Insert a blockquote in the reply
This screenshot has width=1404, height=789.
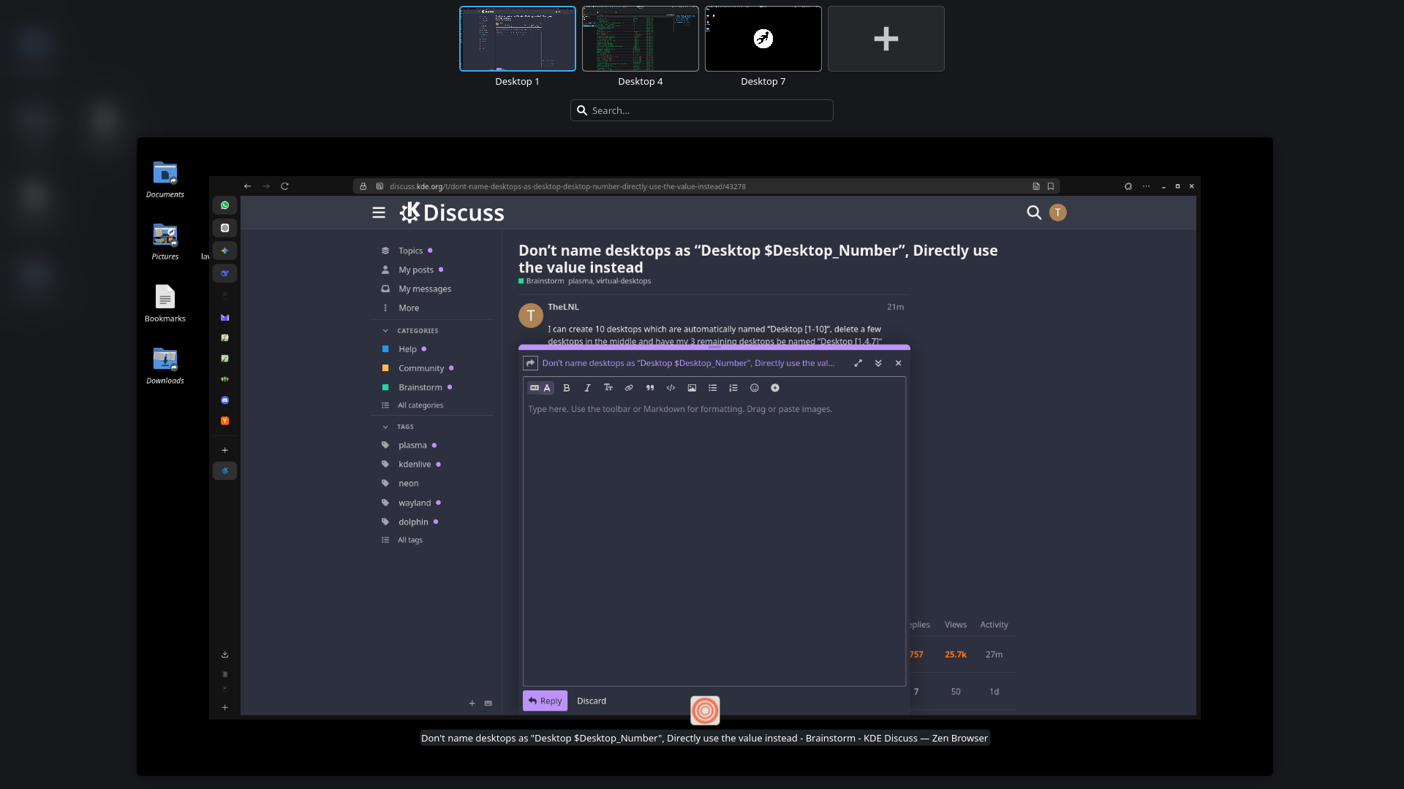point(650,388)
